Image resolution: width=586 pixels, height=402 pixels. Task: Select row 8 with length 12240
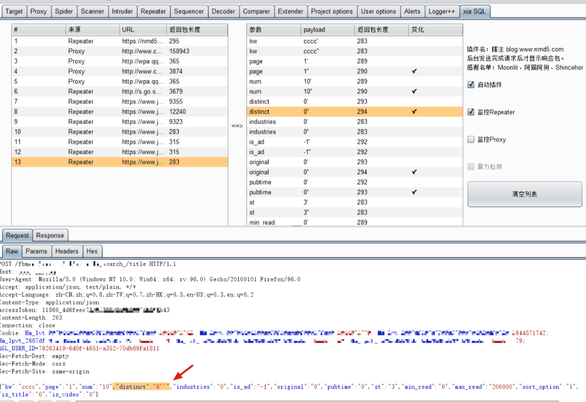(x=119, y=112)
